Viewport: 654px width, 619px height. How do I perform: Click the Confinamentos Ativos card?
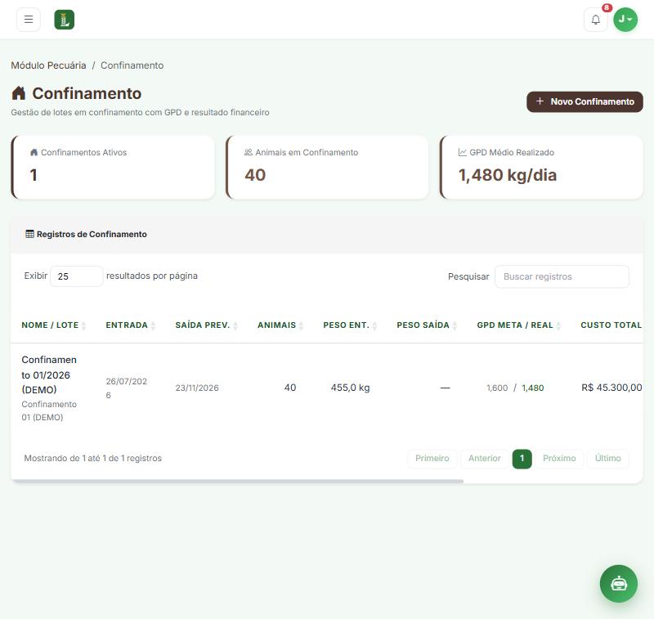[113, 168]
